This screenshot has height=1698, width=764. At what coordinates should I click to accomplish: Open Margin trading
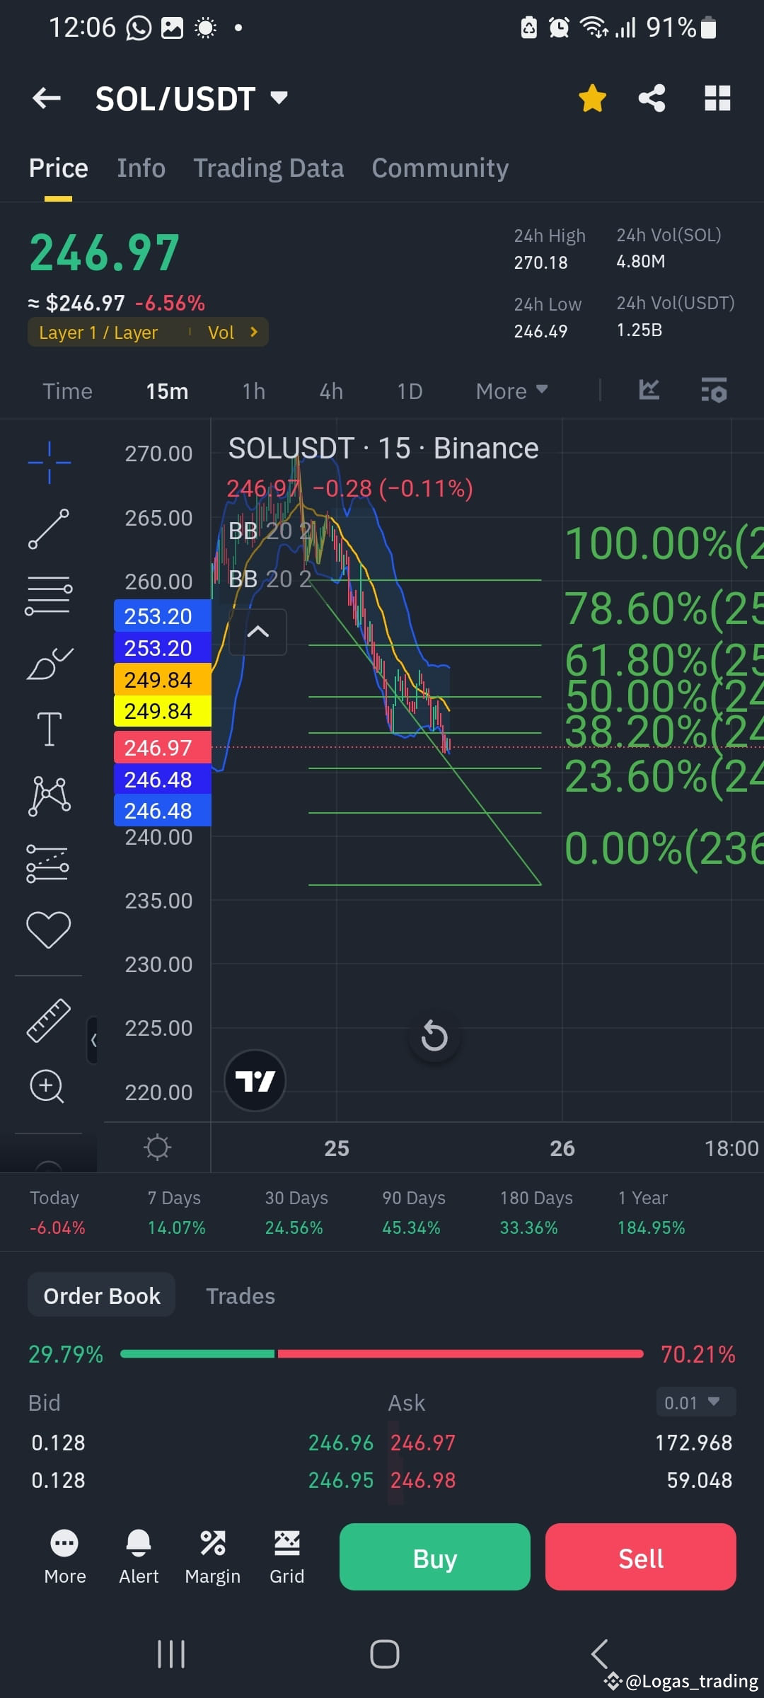click(x=213, y=1557)
